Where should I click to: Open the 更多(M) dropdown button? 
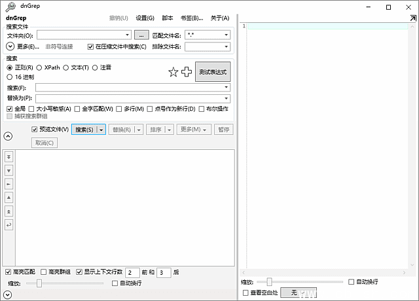[x=194, y=130]
